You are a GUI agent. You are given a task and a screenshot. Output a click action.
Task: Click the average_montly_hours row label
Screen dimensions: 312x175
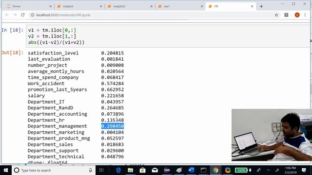[x=56, y=71]
